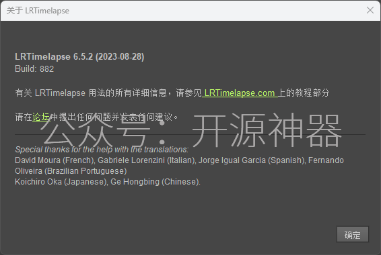Close the 关于 LRTimelapse dialog

370,10
